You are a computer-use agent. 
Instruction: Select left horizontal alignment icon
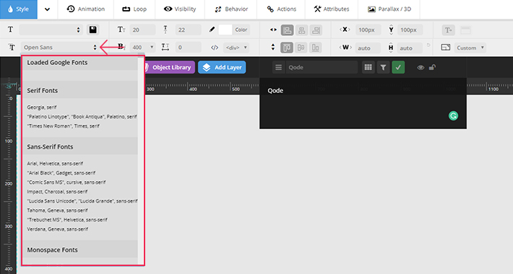[287, 30]
